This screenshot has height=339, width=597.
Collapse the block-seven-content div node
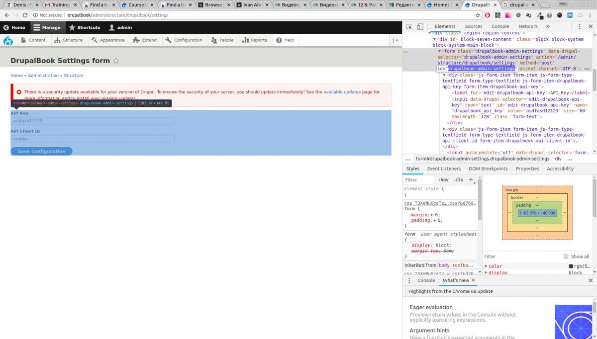[x=434, y=39]
